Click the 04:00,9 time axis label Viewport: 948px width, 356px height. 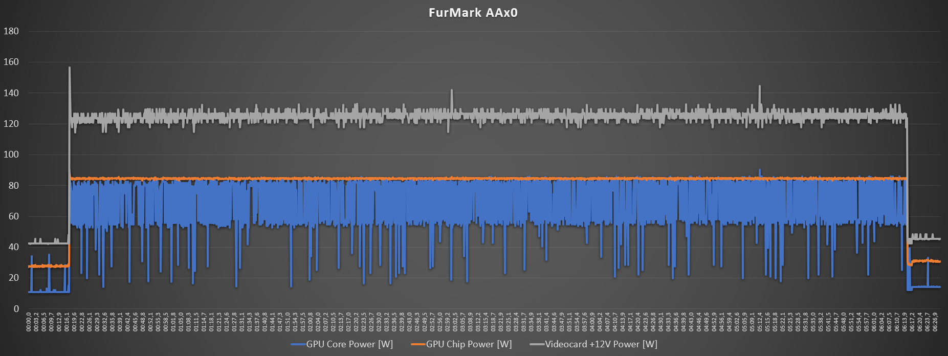592,322
